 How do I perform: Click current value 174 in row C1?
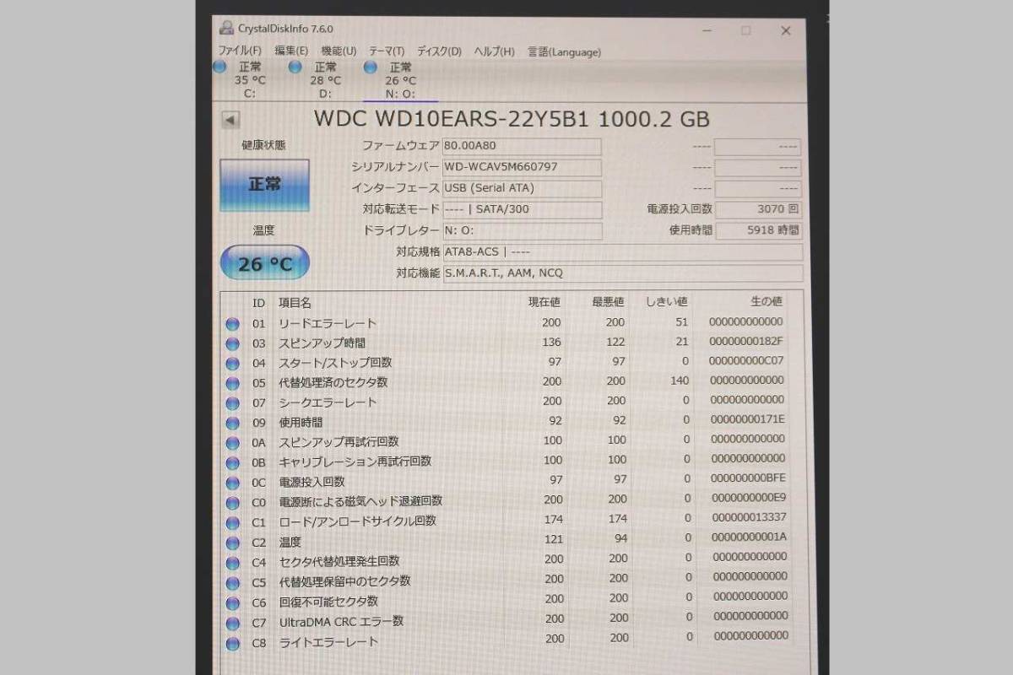pos(554,520)
